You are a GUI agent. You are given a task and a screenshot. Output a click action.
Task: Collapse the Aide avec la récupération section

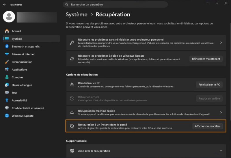(x=221, y=151)
